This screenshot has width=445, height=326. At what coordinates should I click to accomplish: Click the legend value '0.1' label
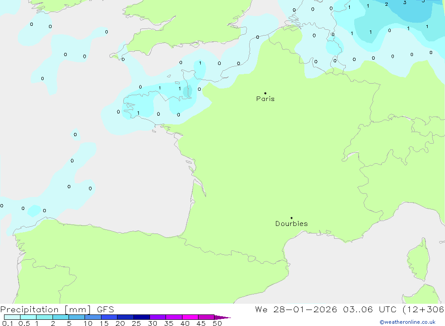[8, 323]
